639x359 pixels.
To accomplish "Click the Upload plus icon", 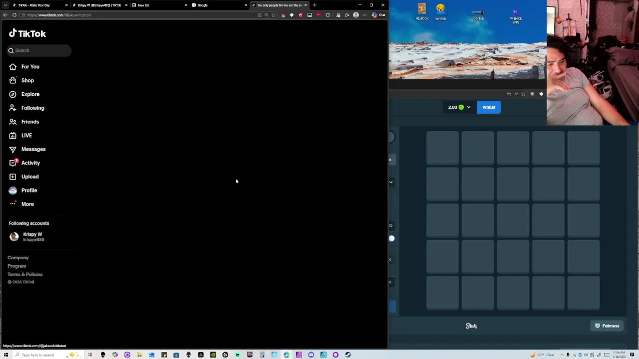I will [12, 177].
